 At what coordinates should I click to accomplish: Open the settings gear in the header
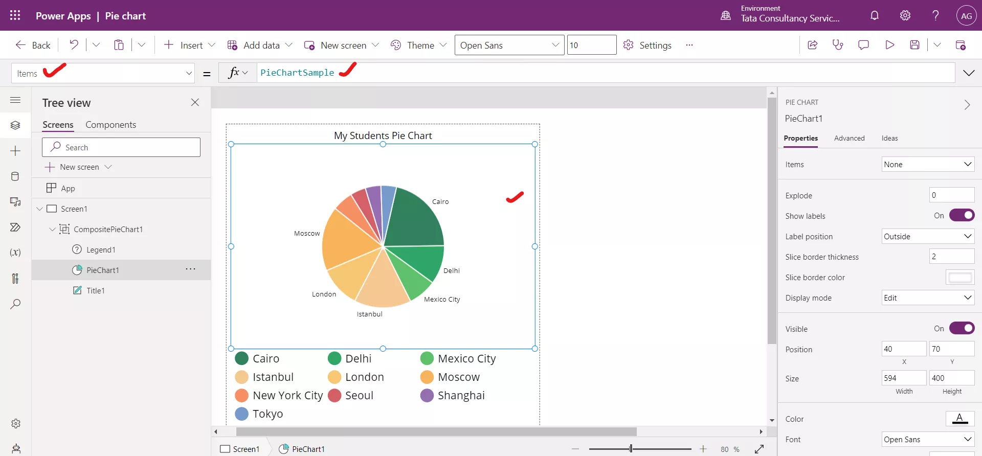[x=905, y=15]
